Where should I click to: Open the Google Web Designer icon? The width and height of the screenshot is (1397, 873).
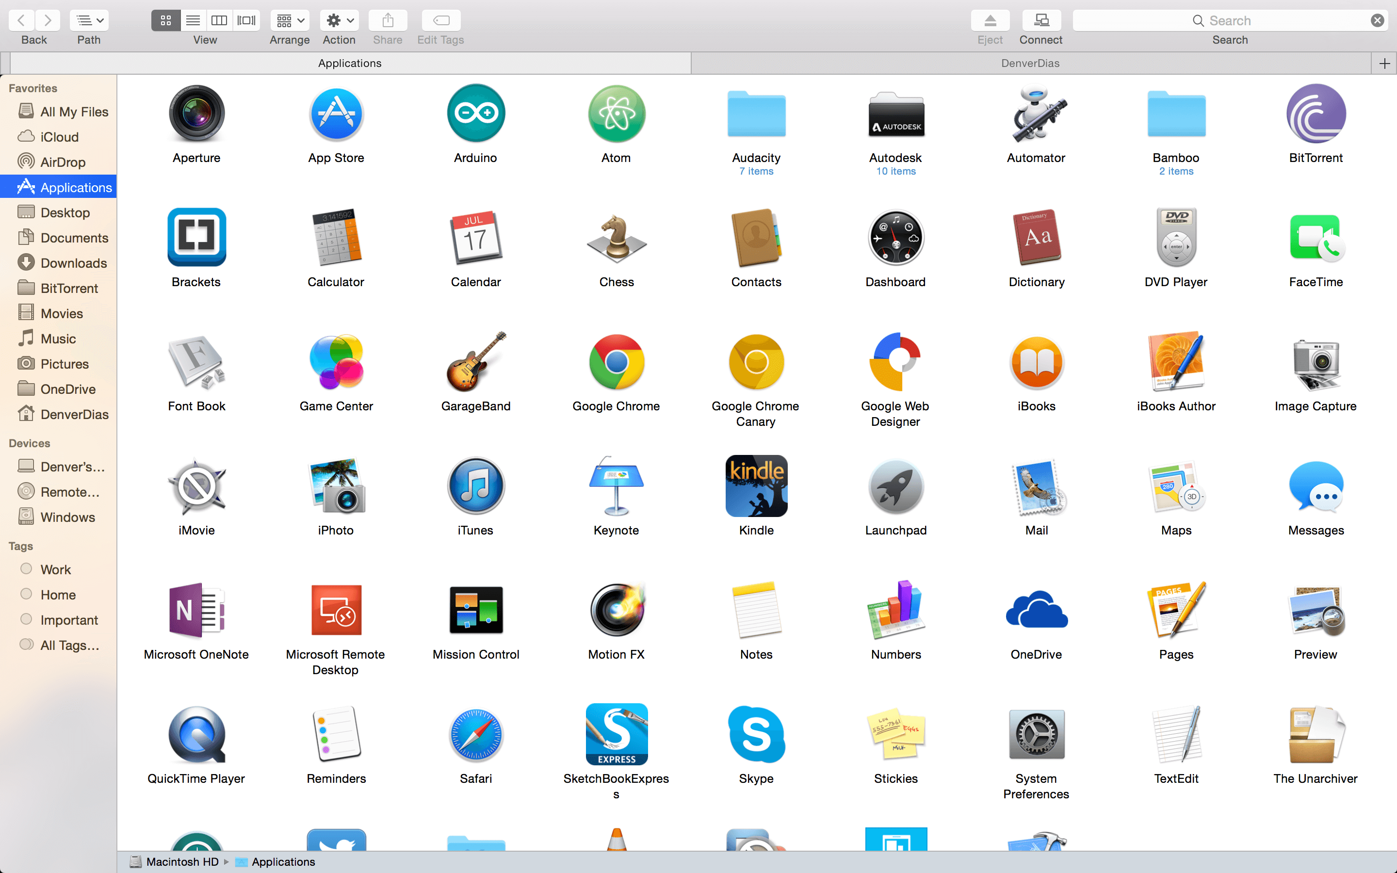(x=896, y=361)
